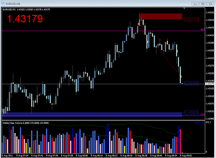Click the EURUSD,M1 OHLC header text
216x158 pixels.
(26, 10)
